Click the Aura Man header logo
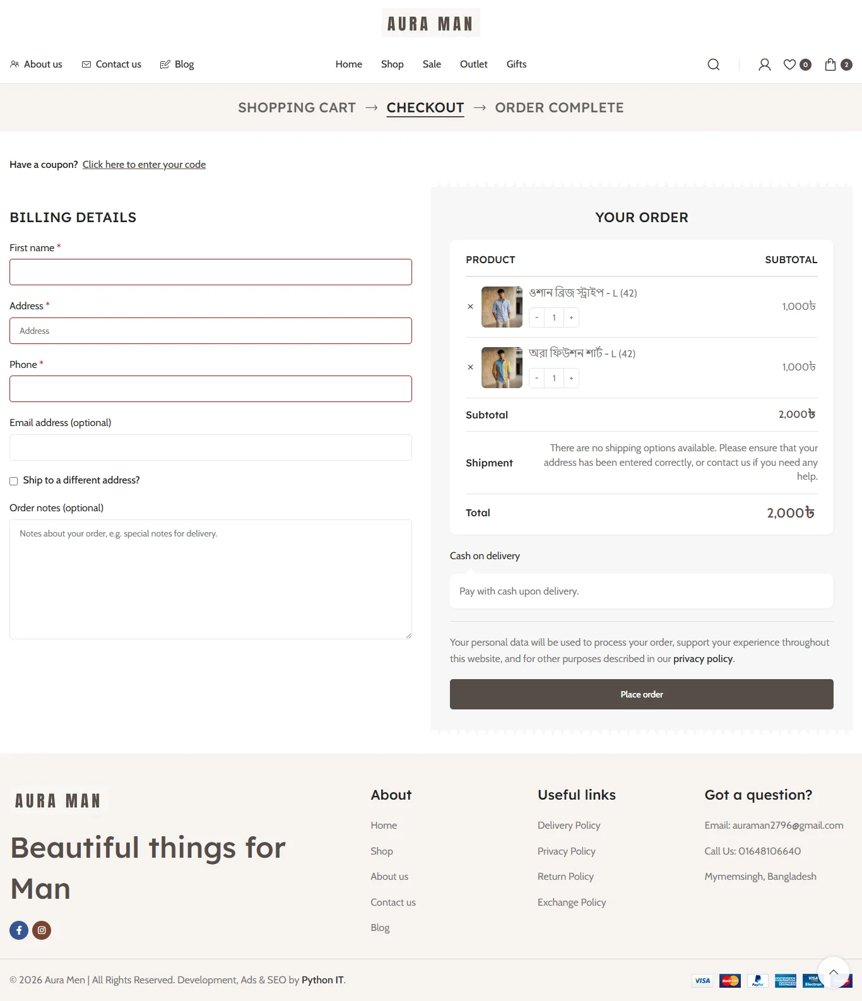 tap(431, 23)
